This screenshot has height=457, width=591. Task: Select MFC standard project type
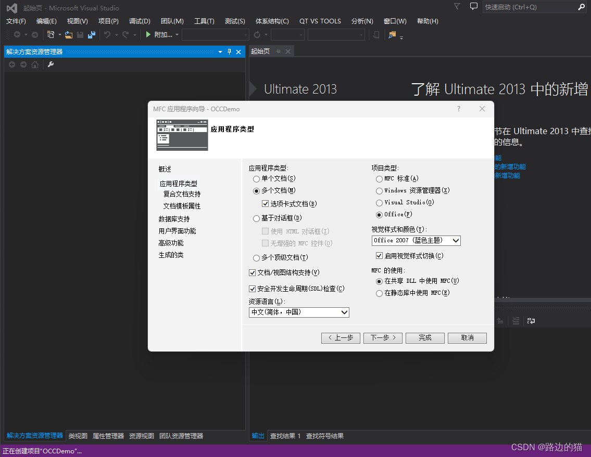tap(379, 179)
